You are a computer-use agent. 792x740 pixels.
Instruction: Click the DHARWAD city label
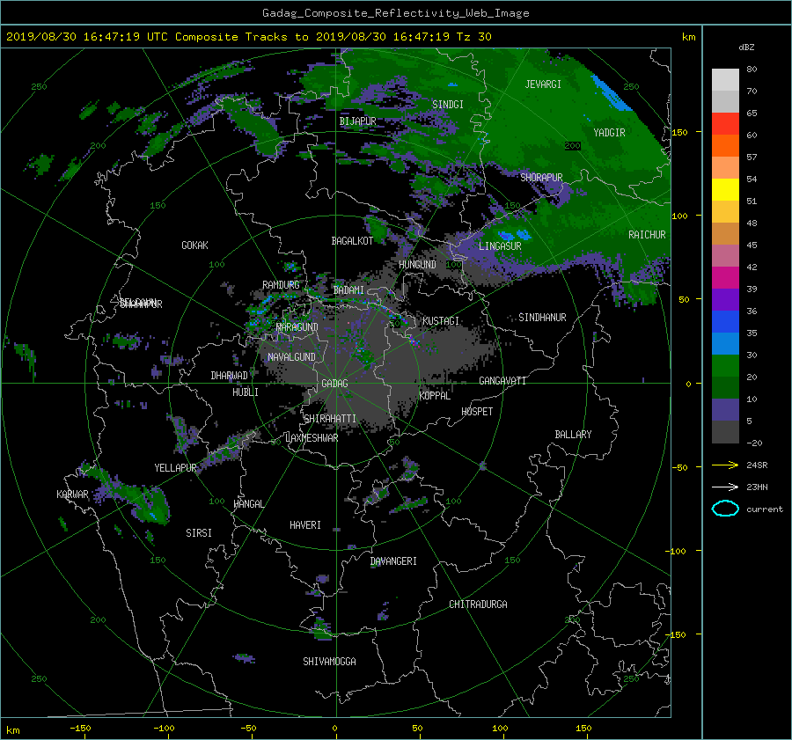pos(229,376)
